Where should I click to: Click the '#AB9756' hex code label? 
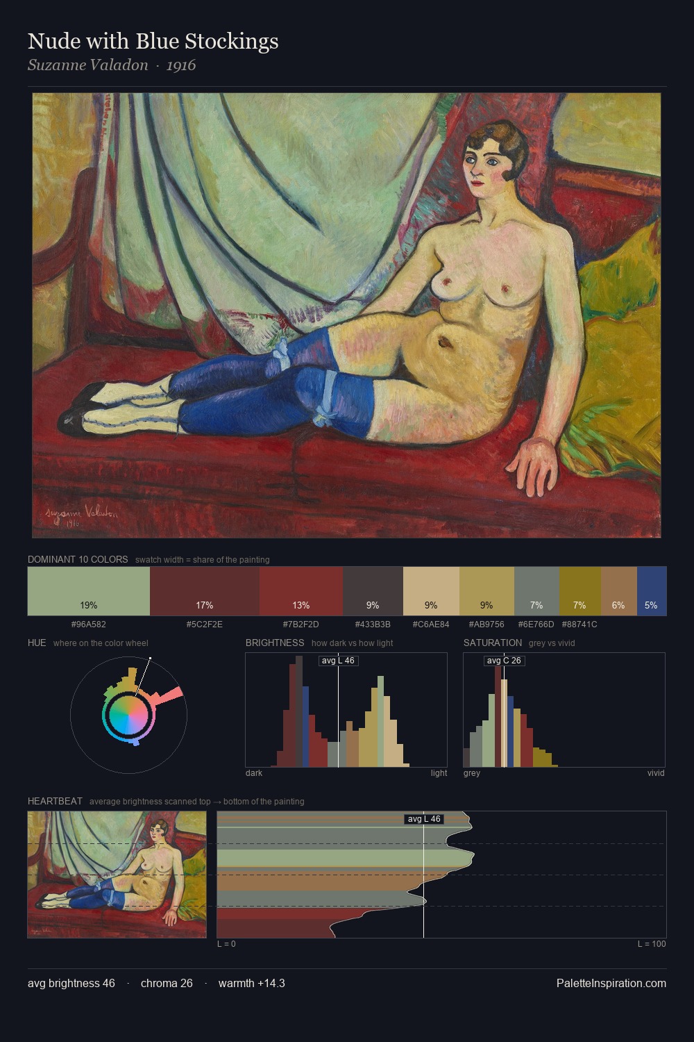(x=486, y=625)
